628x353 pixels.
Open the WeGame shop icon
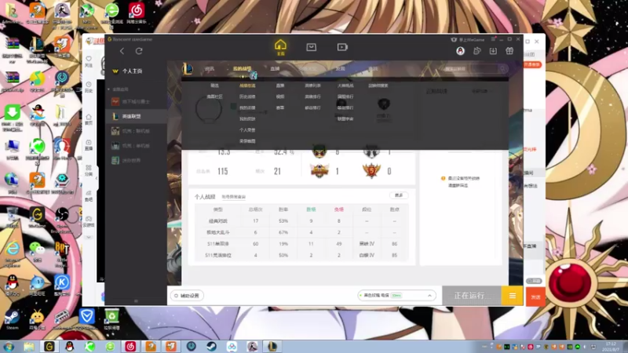pos(311,47)
